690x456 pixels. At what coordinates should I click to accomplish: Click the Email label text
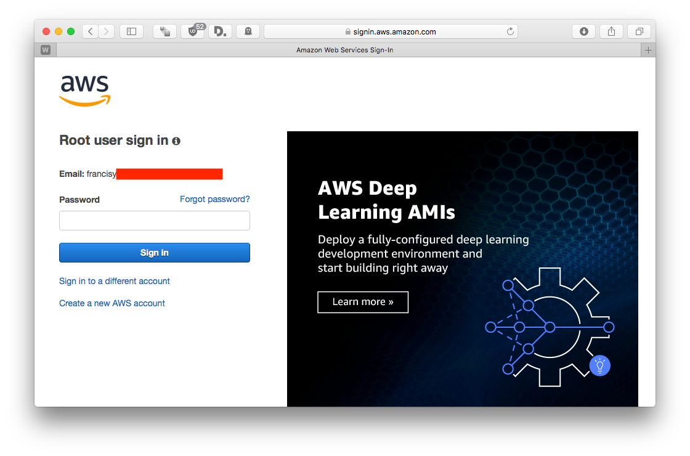tap(71, 174)
